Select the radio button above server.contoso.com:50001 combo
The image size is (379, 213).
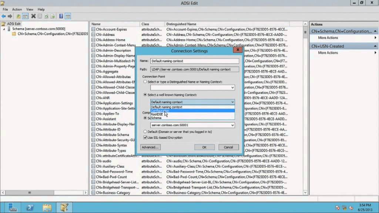145,118
